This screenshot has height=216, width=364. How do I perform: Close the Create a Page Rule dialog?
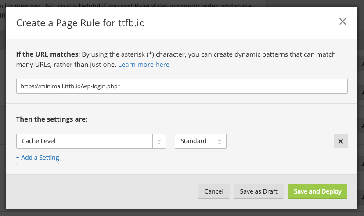click(x=342, y=22)
